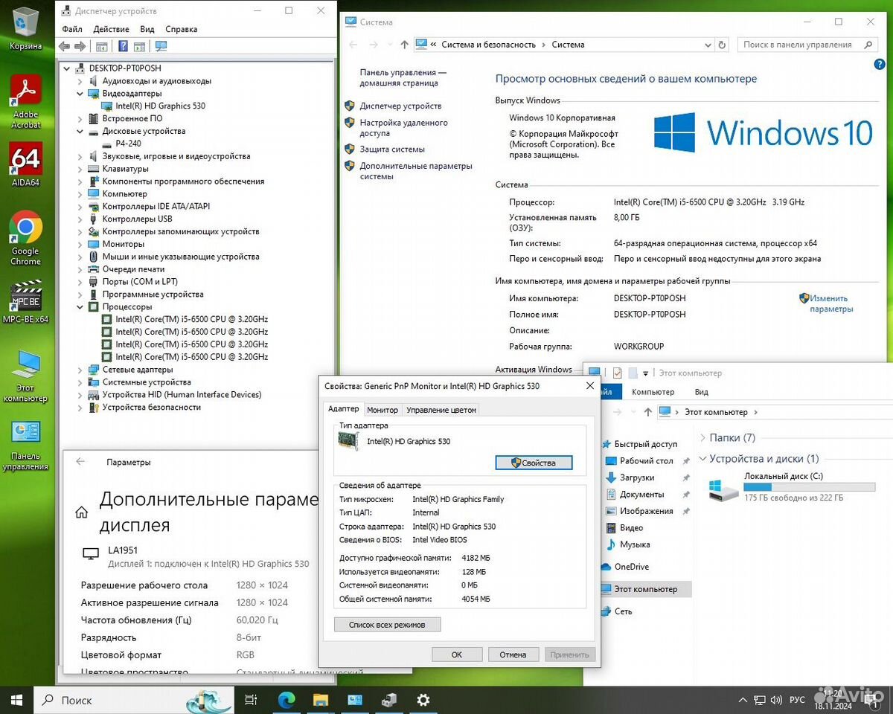
Task: Click scan for hardware changes monitor icon
Action: coord(161,46)
